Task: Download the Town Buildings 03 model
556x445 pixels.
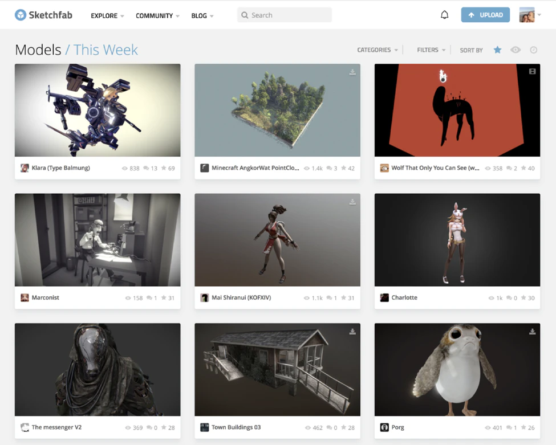Action: point(352,332)
